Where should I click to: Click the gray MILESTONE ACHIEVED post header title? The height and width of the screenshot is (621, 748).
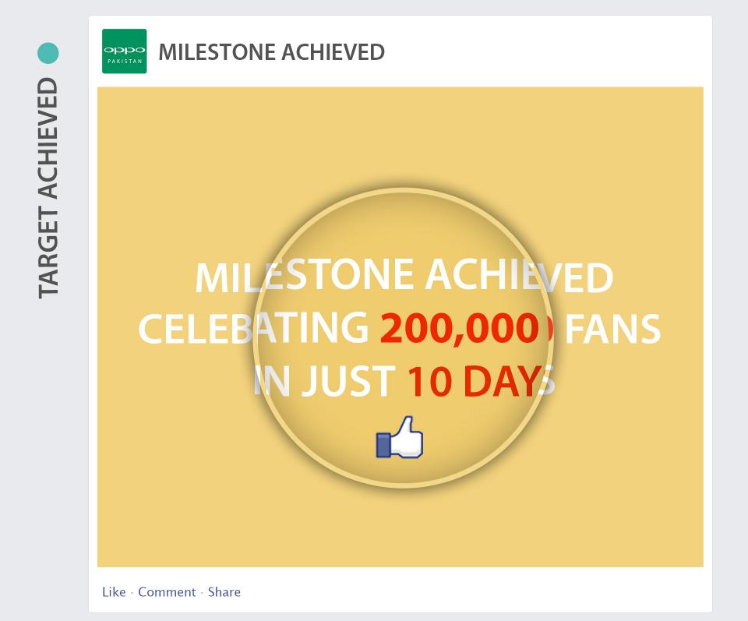pos(271,52)
